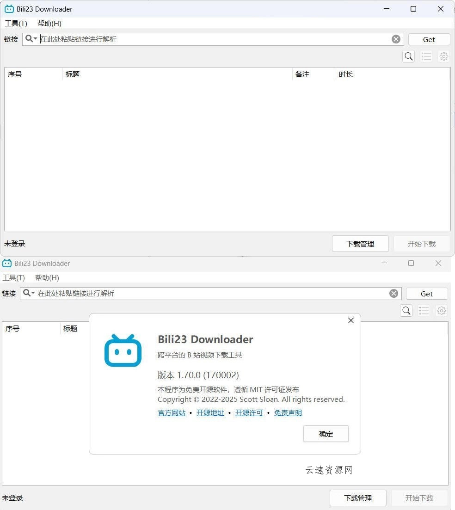Open the 免责声明 link
The image size is (455, 510).
click(288, 412)
